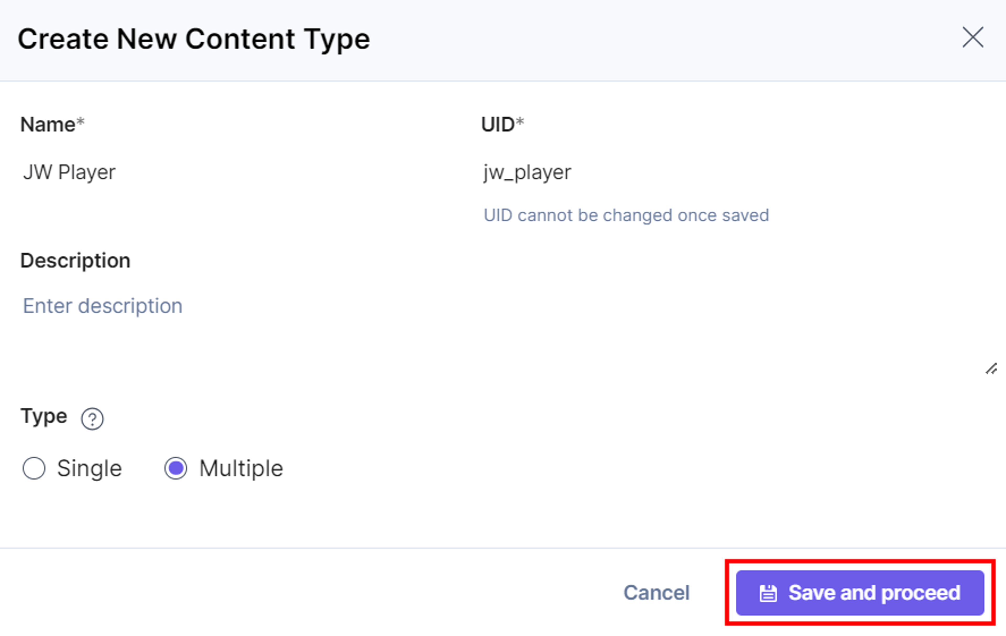Click the 'Create New Content Type' heading

point(194,39)
